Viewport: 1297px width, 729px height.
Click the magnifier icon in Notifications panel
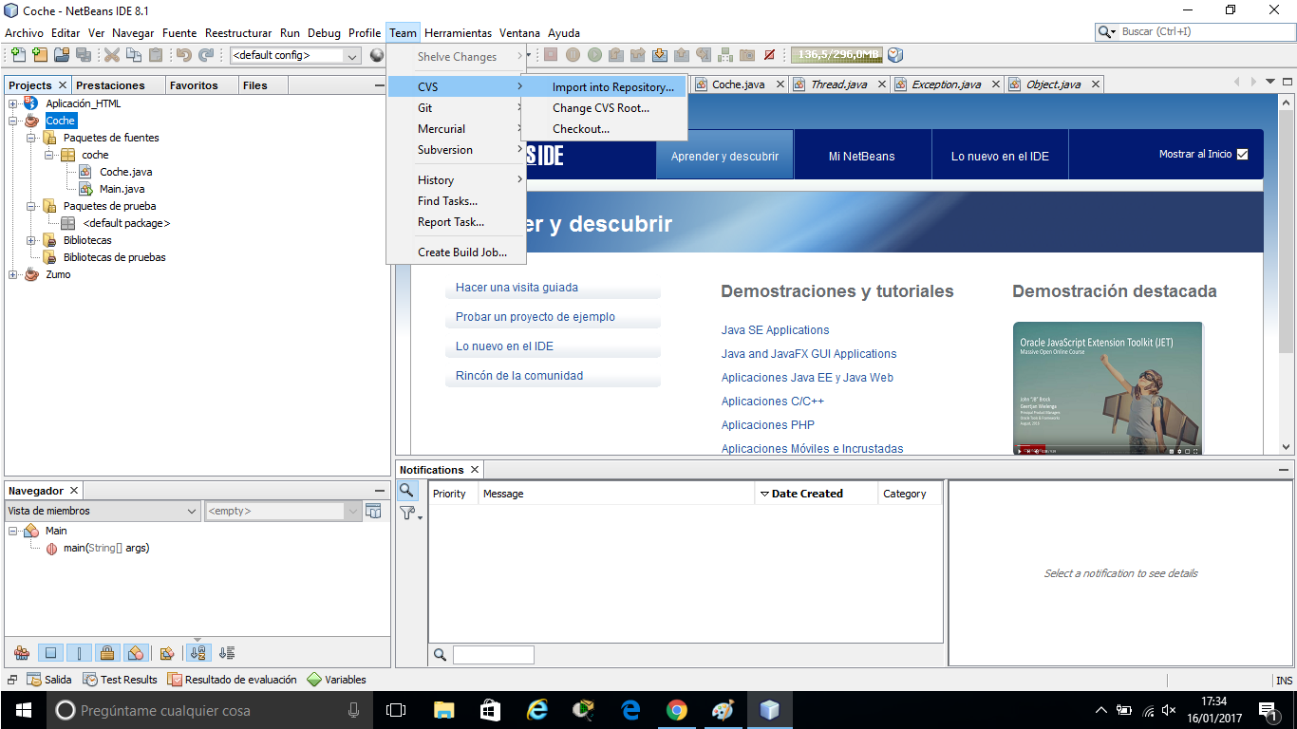pos(406,490)
